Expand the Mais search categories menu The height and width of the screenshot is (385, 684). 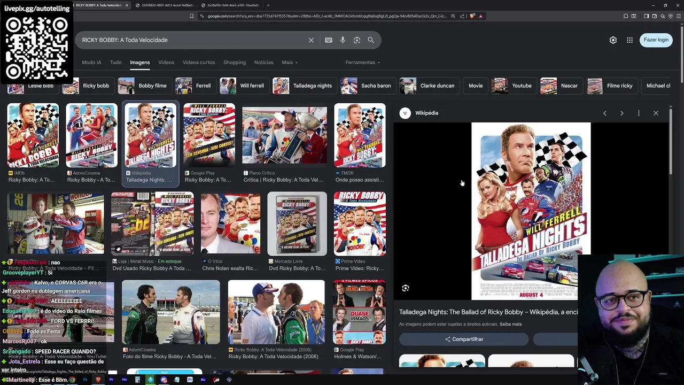290,63
